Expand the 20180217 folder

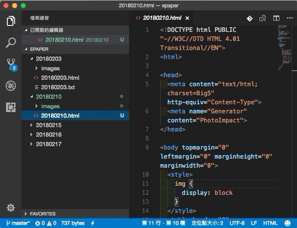[75, 144]
